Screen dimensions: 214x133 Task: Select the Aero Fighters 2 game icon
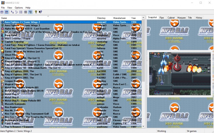[x=3, y=22]
